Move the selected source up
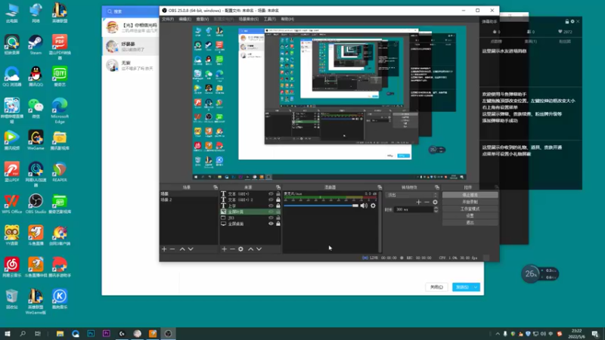 (x=251, y=249)
